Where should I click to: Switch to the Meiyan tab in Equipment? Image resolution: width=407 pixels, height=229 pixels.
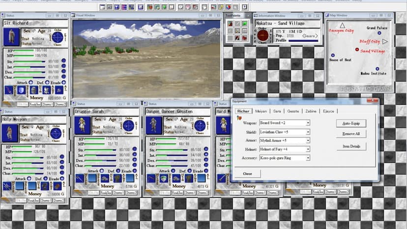261,111
